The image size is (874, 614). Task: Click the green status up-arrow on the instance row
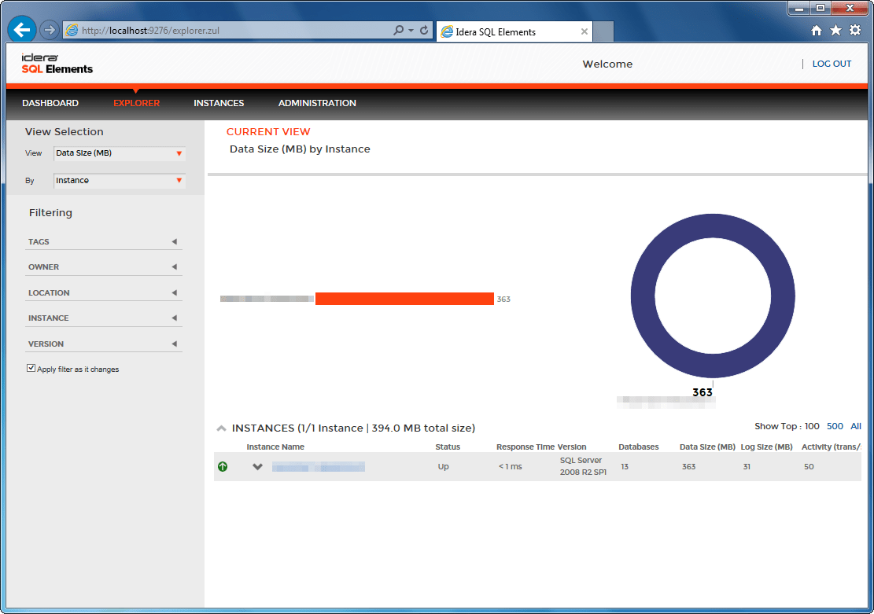pos(223,466)
